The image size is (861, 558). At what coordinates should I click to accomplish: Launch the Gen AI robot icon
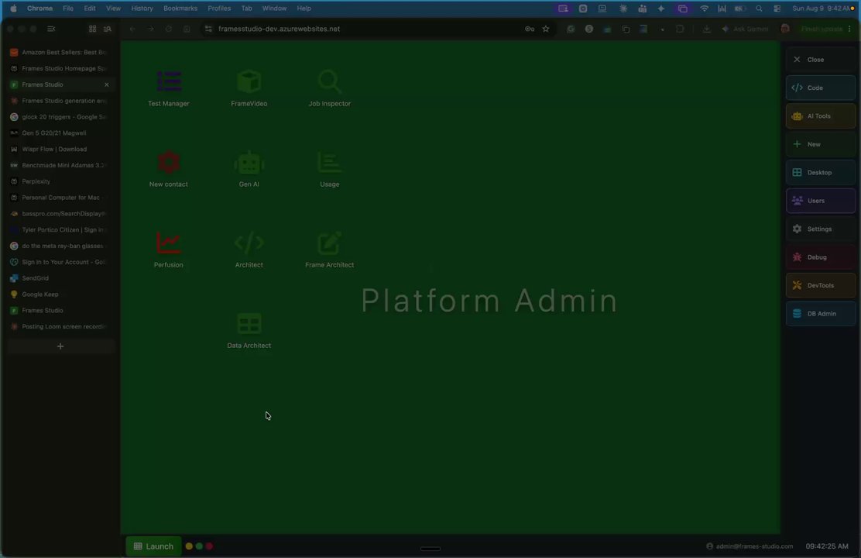(x=249, y=169)
